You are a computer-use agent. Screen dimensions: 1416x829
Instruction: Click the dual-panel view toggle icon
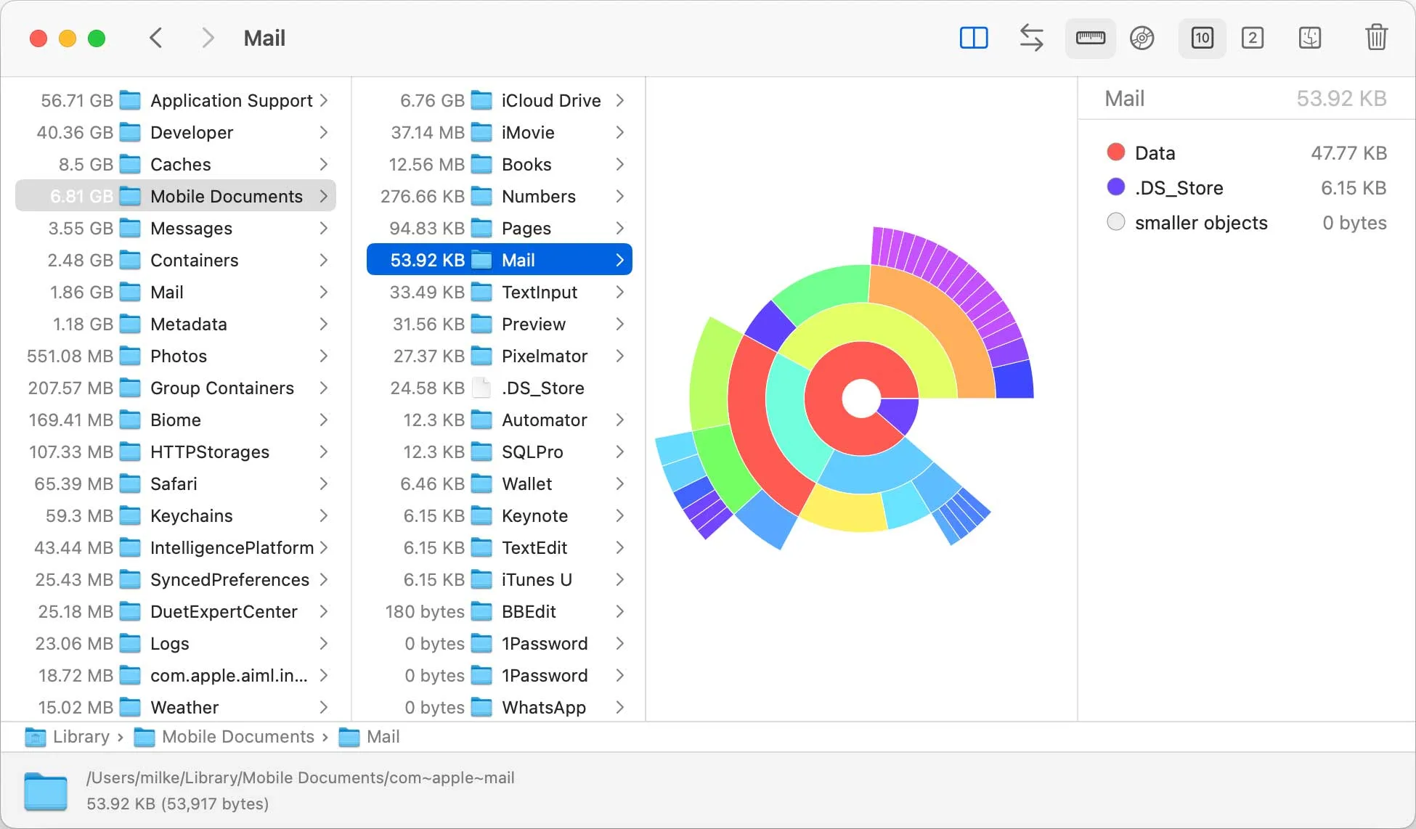[973, 38]
